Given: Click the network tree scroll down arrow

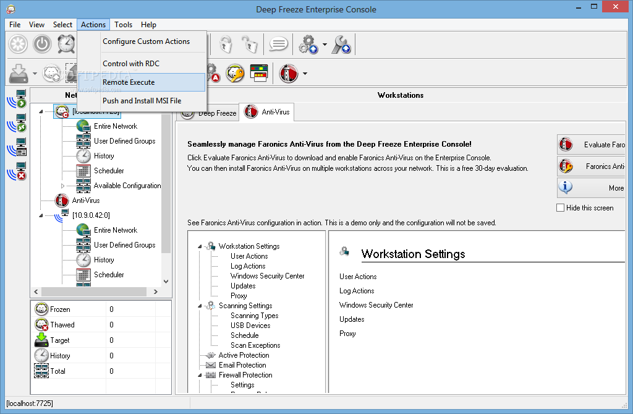Looking at the screenshot, I should coord(166,282).
